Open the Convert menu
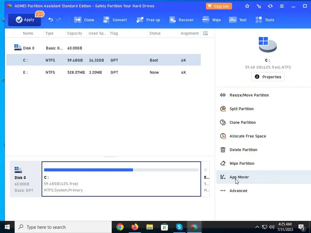The image size is (311, 233). pos(115,20)
